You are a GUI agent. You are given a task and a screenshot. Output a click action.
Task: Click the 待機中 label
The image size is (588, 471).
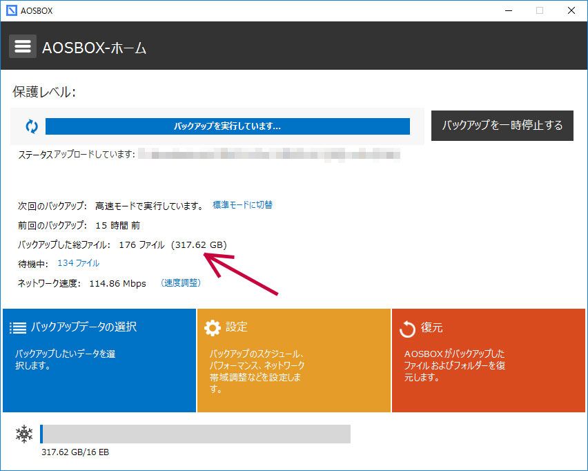33,265
